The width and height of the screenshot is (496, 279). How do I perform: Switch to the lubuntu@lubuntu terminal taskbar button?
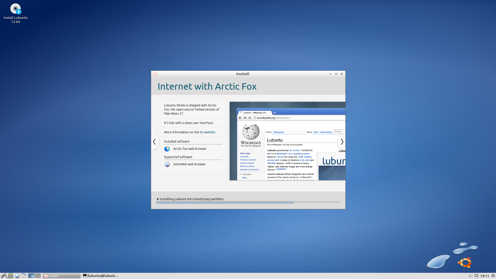click(100, 276)
